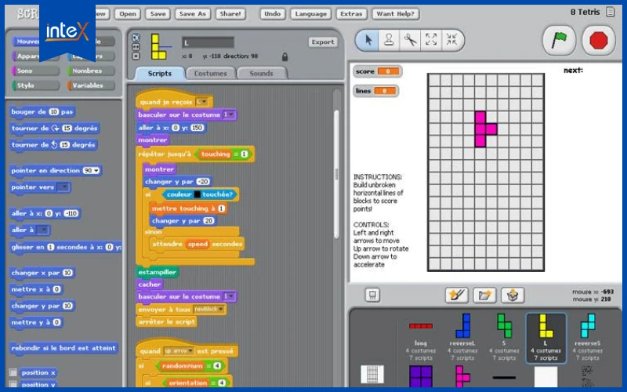Select the red 'long' sprite
This screenshot has height=392, width=627.
point(421,339)
